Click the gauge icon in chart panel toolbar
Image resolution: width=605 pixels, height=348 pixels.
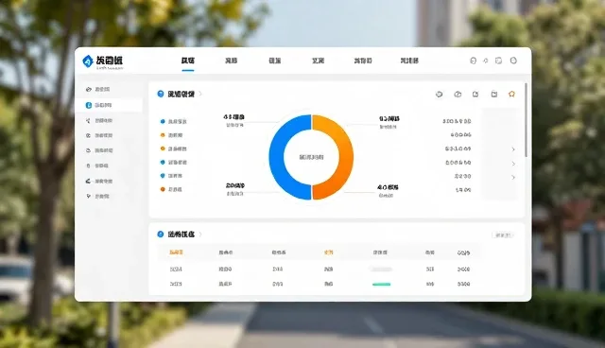(x=458, y=95)
